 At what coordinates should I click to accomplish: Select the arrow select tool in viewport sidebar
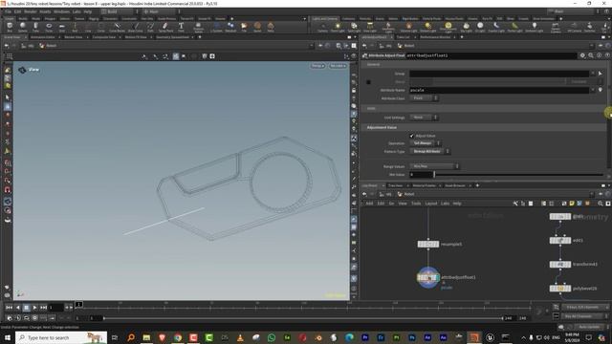8,97
